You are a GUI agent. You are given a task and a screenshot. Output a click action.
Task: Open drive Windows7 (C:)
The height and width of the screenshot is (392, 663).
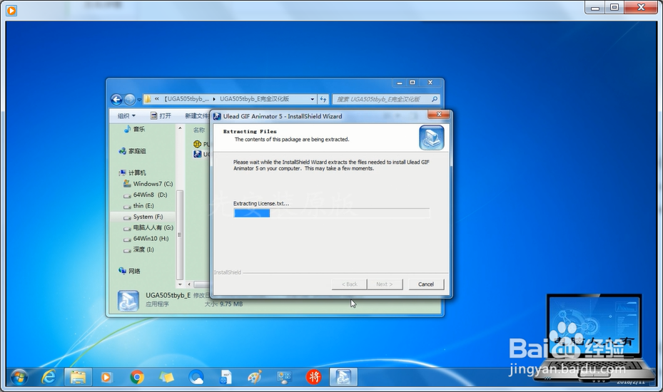(x=153, y=184)
